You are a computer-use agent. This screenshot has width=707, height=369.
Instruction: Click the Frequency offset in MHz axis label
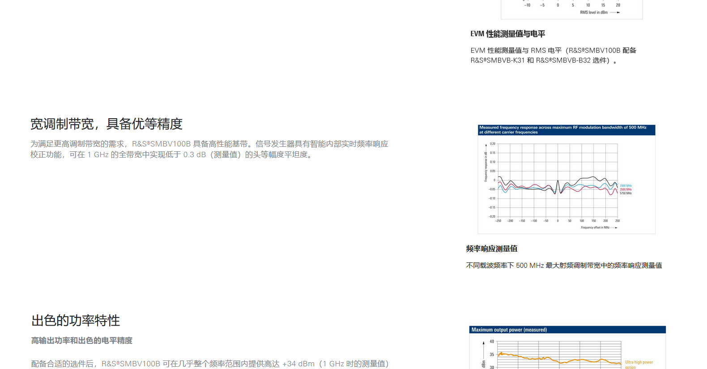[595, 227]
